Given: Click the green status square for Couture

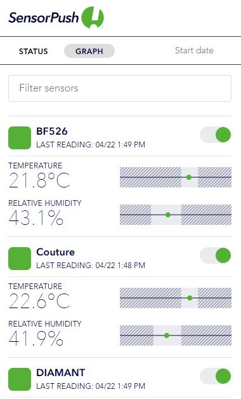Looking at the screenshot, I should coord(20,259).
